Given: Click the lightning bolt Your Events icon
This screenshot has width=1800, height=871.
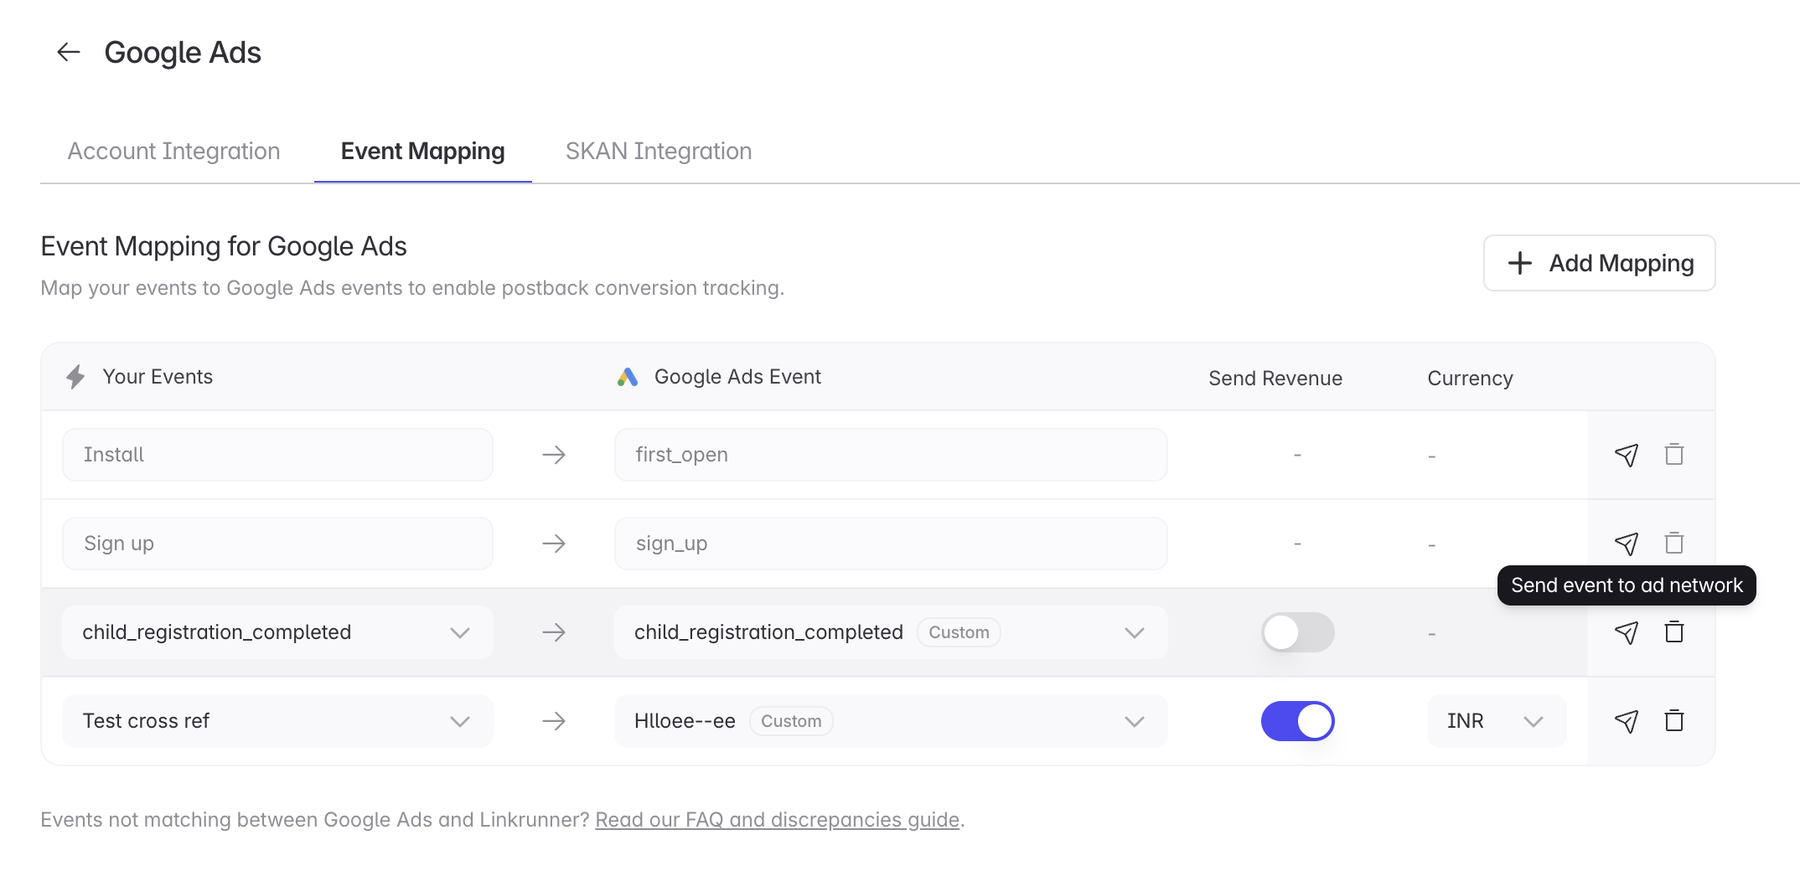Looking at the screenshot, I should [x=75, y=377].
